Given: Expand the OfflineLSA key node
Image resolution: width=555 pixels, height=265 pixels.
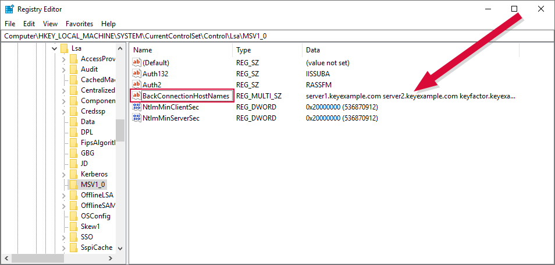Looking at the screenshot, I should click(64, 195).
